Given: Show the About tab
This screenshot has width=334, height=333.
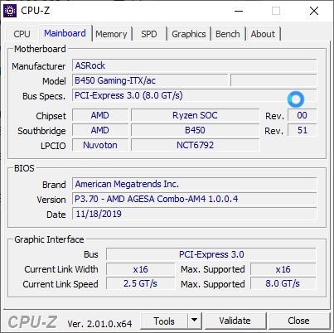Looking at the screenshot, I should [263, 34].
